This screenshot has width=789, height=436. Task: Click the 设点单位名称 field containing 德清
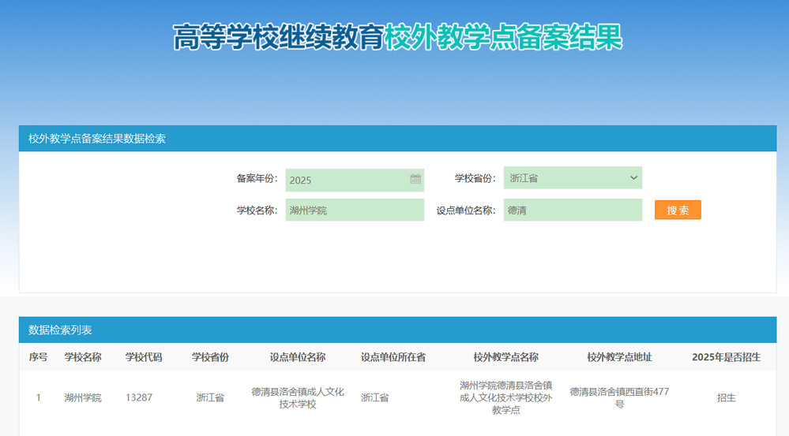573,211
